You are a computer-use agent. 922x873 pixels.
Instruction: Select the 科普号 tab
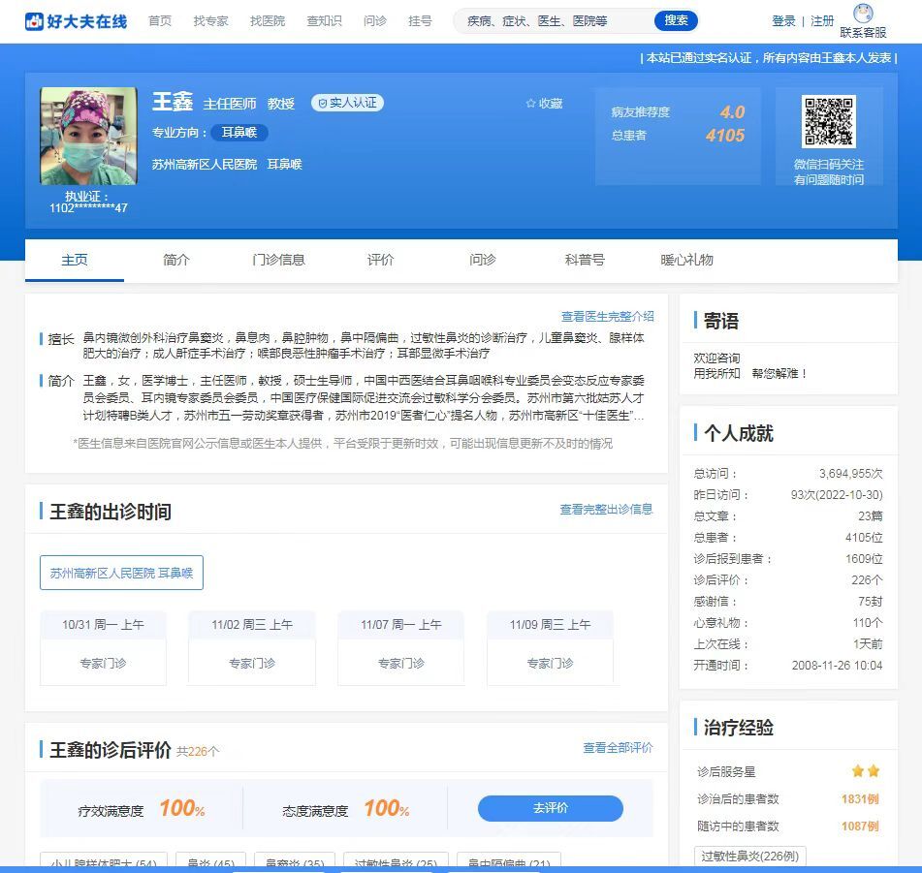pos(585,260)
